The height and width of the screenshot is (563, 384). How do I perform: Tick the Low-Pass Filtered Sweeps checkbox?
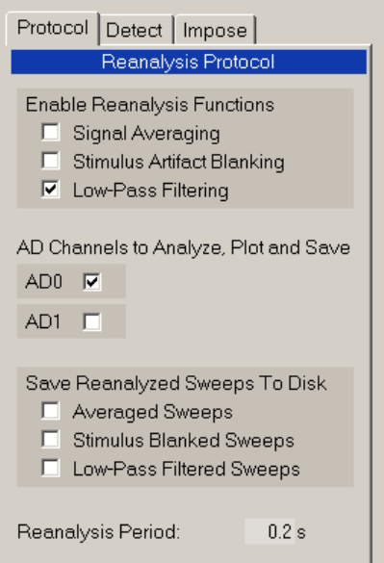pos(51,469)
